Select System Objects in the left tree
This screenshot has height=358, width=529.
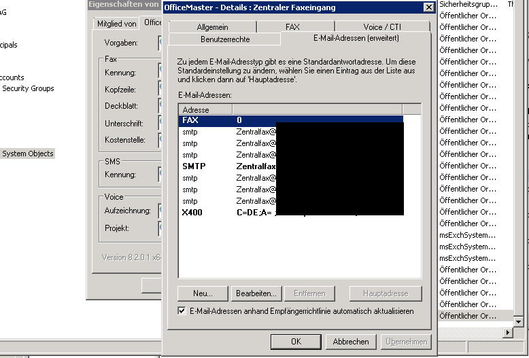27,154
